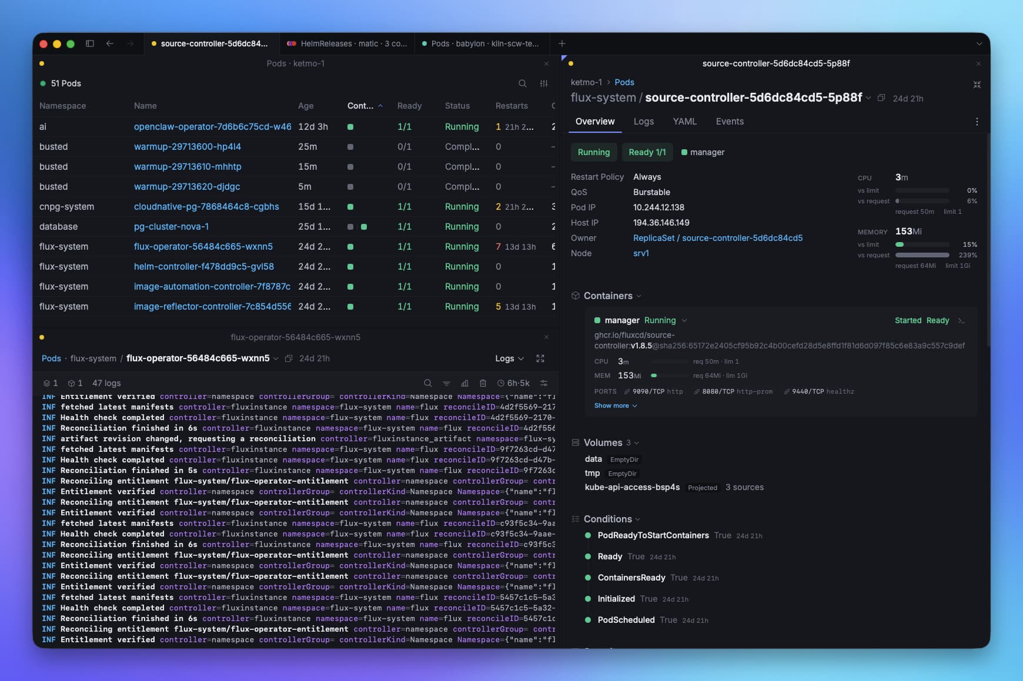Open the tab list chevron in title bar
The height and width of the screenshot is (681, 1023).
979,43
